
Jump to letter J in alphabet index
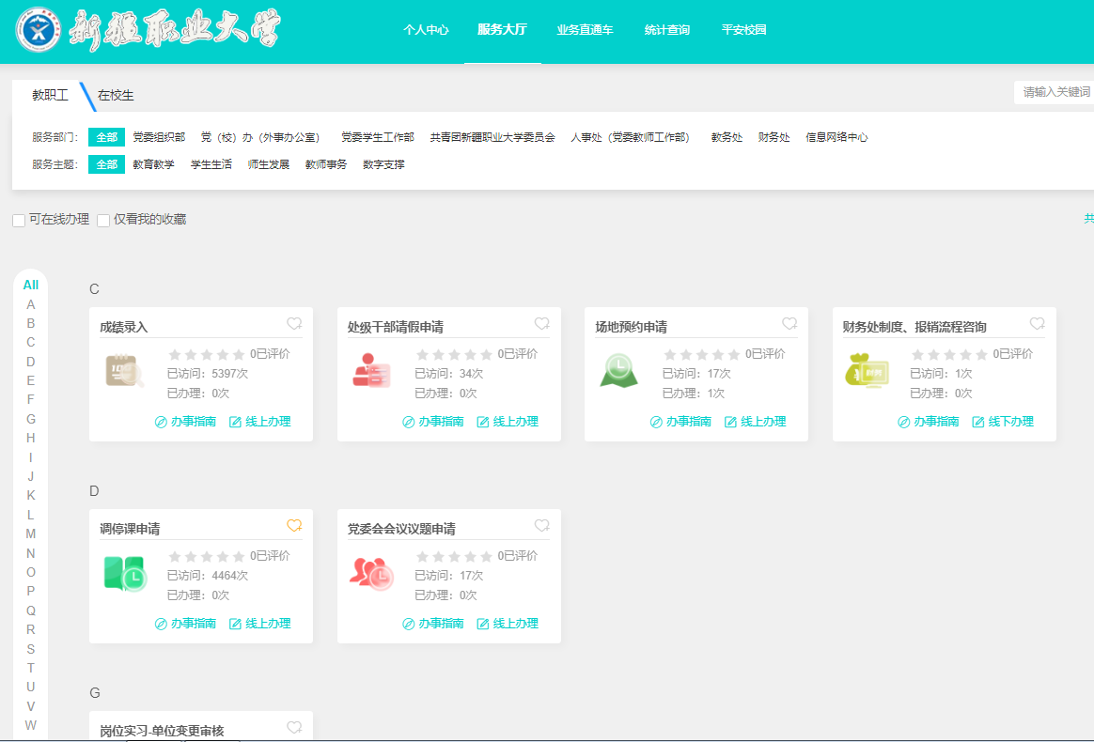[31, 476]
